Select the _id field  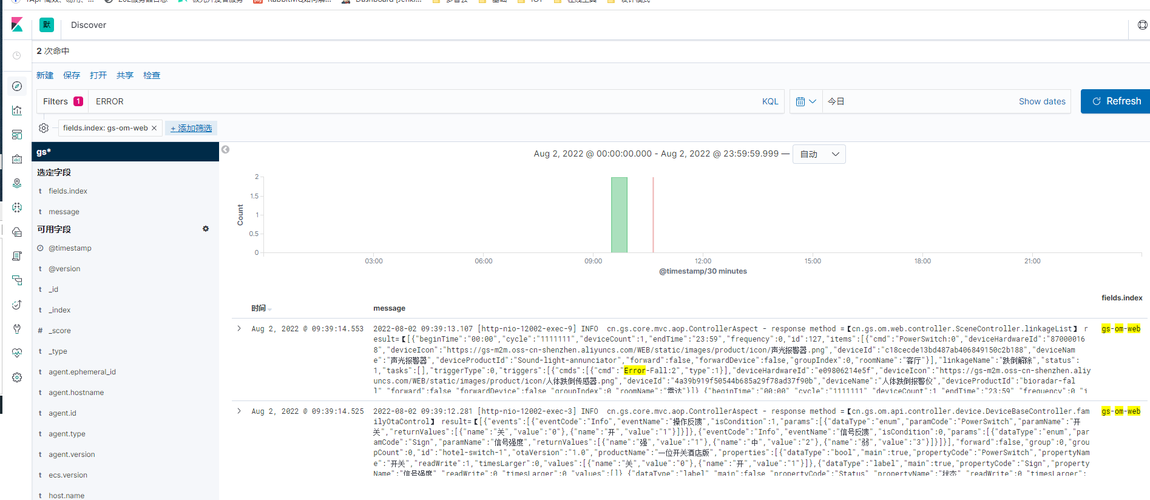pyautogui.click(x=53, y=289)
